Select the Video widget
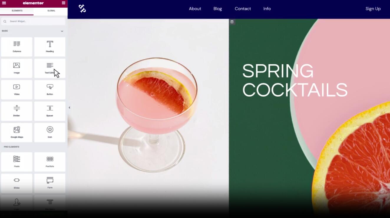The width and height of the screenshot is (390, 218). [x=17, y=90]
